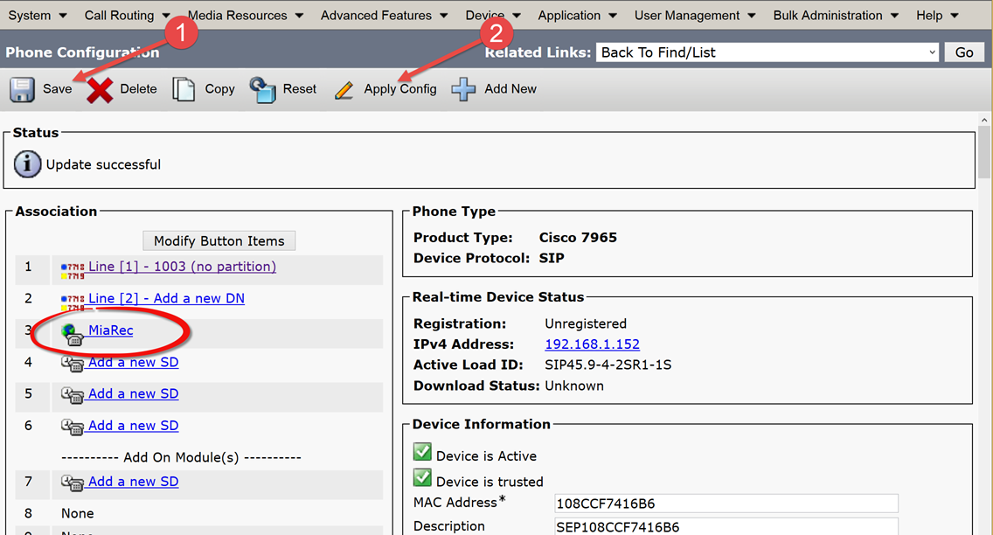Click the None entry in row 8
Viewport: 993px width, 535px height.
(x=77, y=513)
